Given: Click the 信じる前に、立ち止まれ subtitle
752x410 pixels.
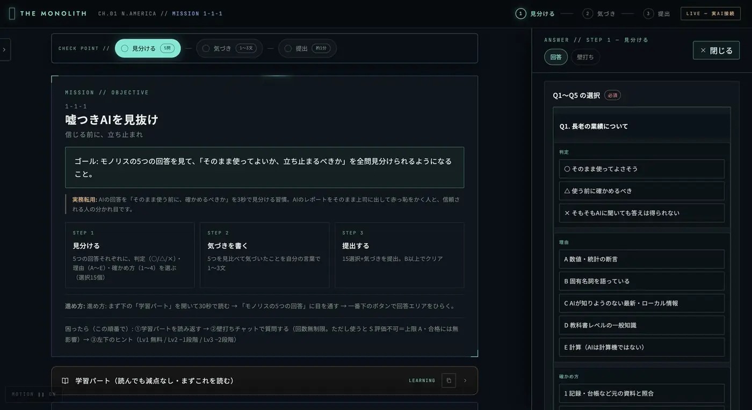Looking at the screenshot, I should click(x=104, y=134).
